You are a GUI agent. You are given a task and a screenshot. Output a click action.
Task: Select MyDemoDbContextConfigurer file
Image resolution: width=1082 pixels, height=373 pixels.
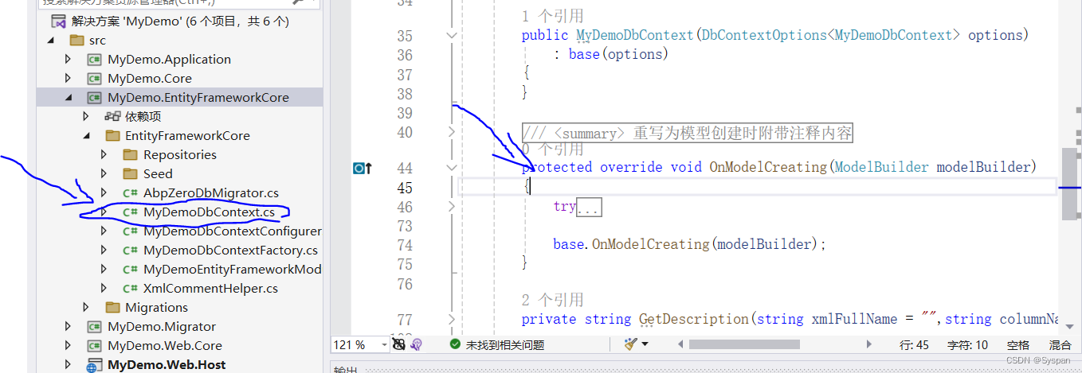233,231
